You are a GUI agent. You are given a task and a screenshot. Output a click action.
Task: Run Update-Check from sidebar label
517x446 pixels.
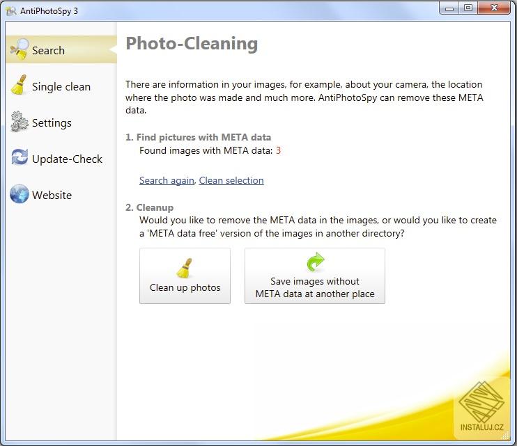click(68, 159)
